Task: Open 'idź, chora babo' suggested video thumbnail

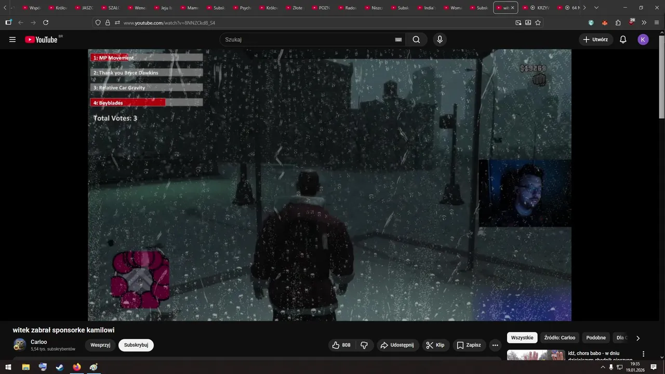Action: (536, 355)
